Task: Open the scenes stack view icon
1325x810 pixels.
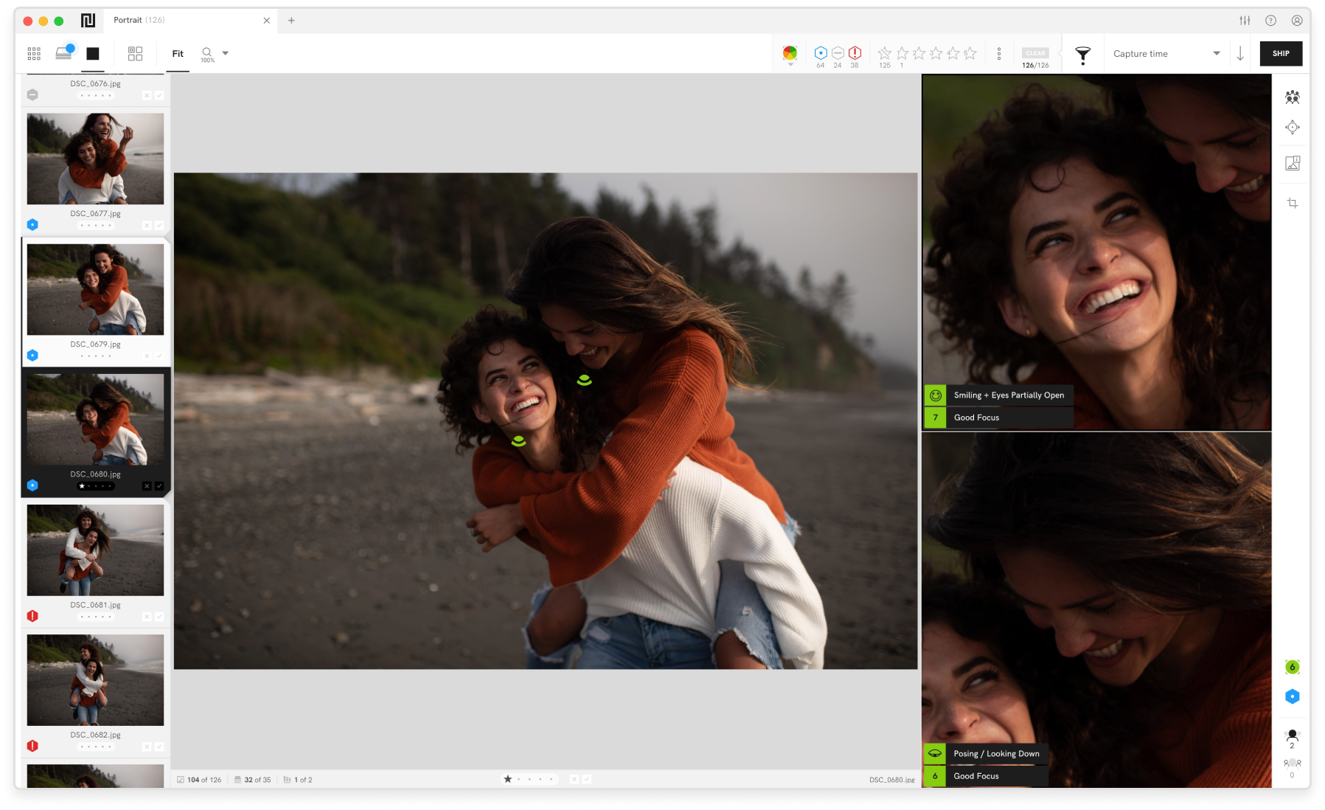Action: click(64, 52)
